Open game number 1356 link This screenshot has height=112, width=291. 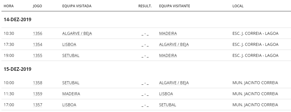pos(38,33)
